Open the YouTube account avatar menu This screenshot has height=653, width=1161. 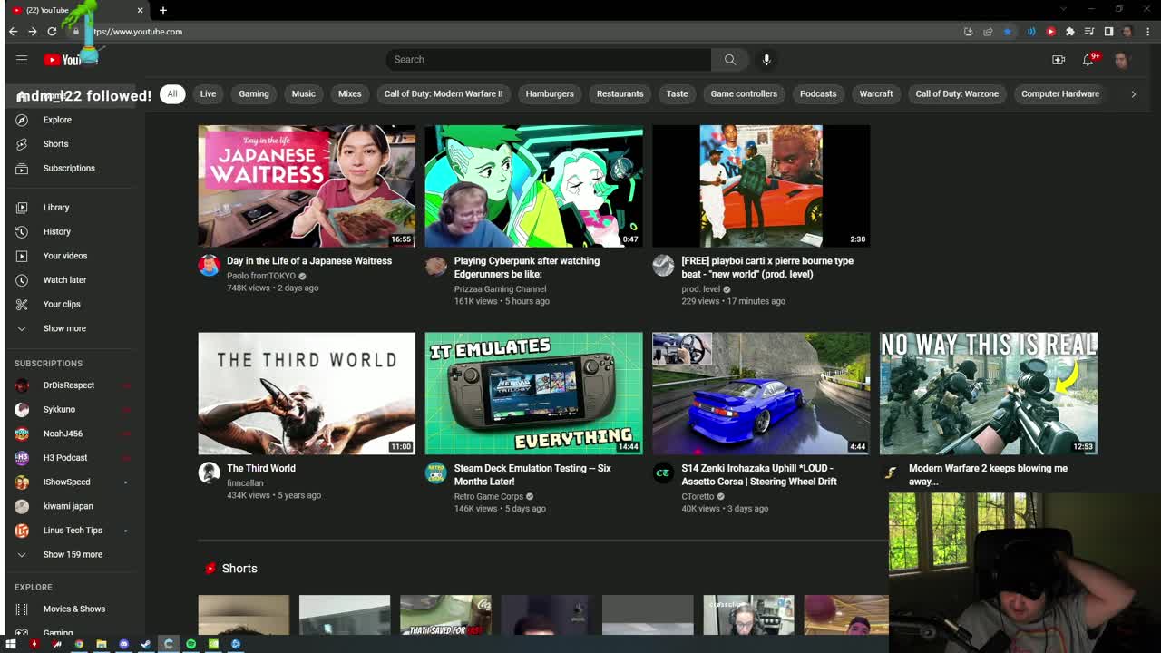pyautogui.click(x=1122, y=60)
